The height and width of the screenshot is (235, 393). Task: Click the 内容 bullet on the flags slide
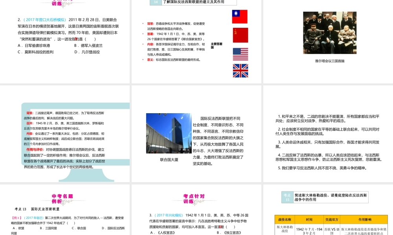pyautogui.click(x=151, y=44)
